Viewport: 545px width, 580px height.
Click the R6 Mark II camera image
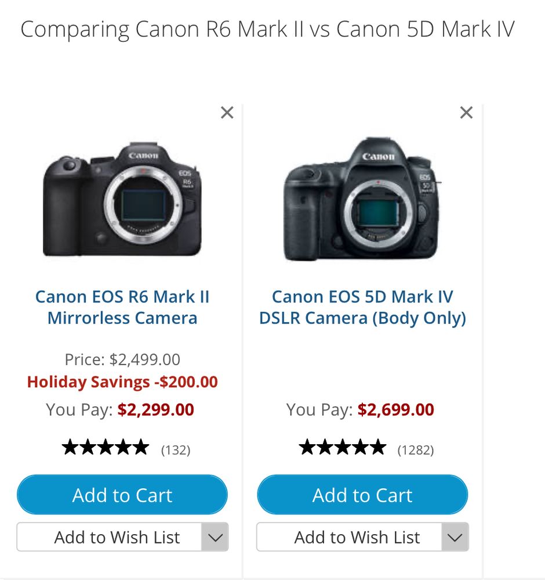pos(122,200)
